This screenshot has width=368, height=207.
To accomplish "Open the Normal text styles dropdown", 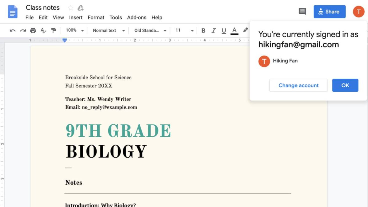I will click(109, 30).
